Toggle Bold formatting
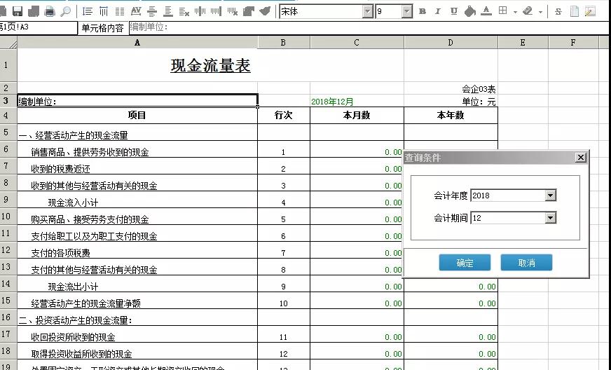The width and height of the screenshot is (611, 370). coord(422,11)
